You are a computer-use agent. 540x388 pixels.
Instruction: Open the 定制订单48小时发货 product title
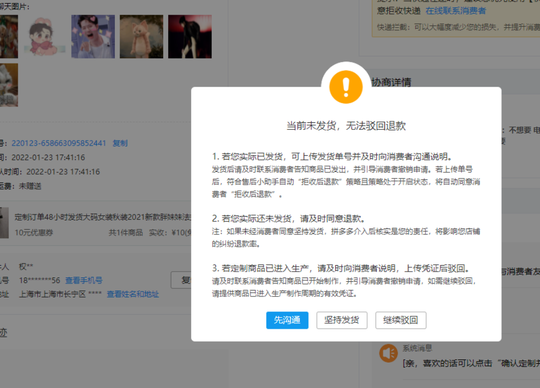pyautogui.click(x=102, y=217)
